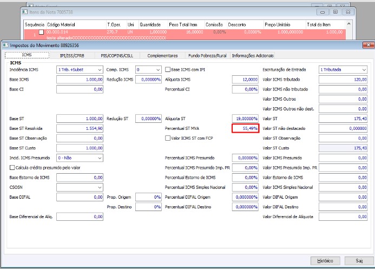Open the CSOSN dropdown
This screenshot has width=375, height=269.
pyautogui.click(x=80, y=187)
